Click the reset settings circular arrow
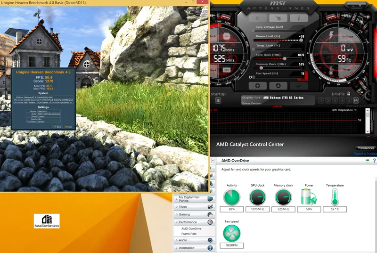 (278, 86)
